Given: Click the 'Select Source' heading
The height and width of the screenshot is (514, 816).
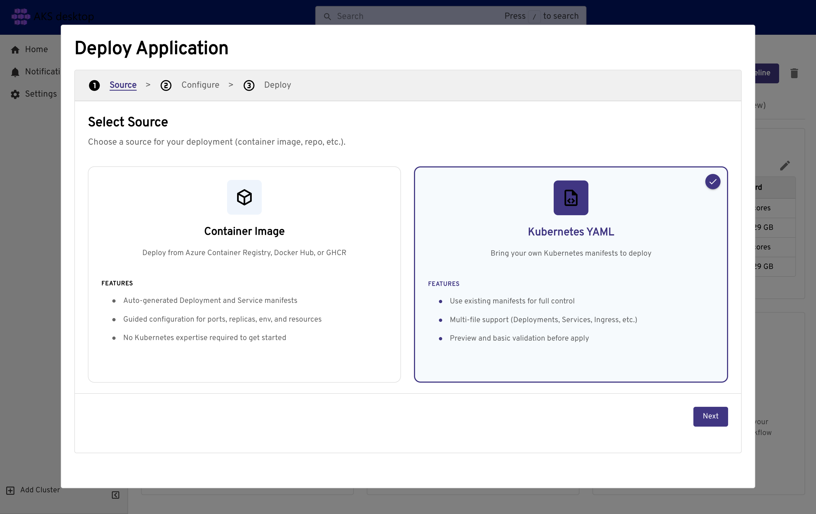Looking at the screenshot, I should point(128,122).
